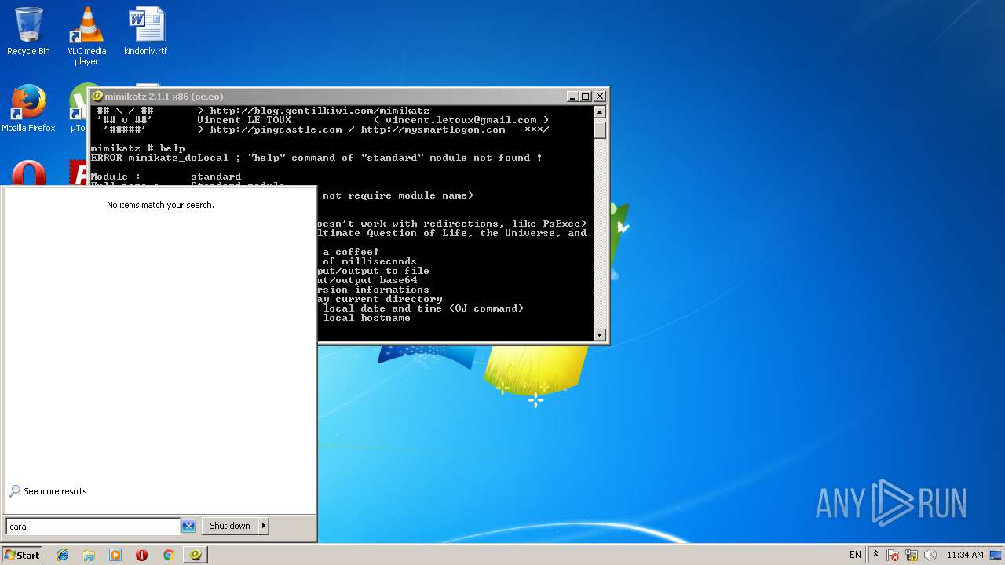Click the blog.gentilkiwi.com URL text
Image resolution: width=1005 pixels, height=565 pixels.
tap(320, 111)
